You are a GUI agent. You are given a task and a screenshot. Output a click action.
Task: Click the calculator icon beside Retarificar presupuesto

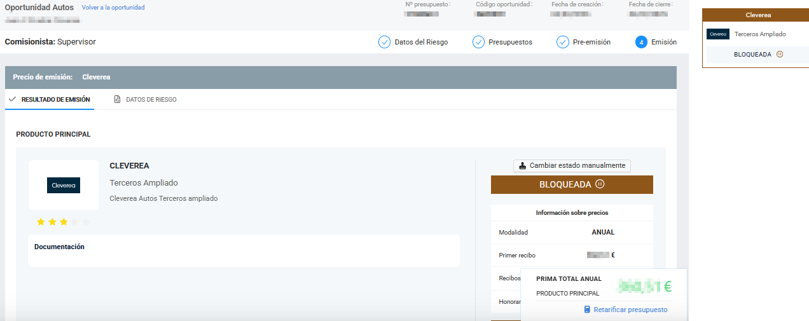click(x=587, y=310)
